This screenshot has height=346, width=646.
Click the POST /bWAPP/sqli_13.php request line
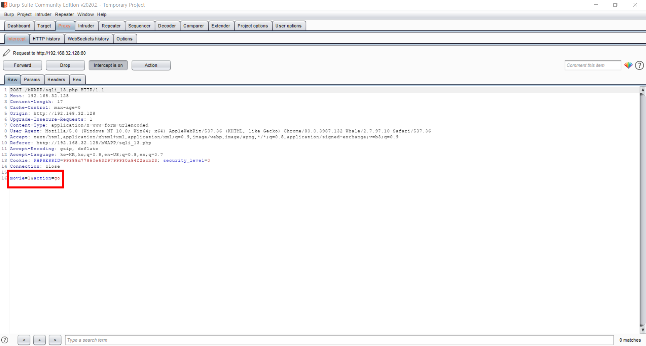(x=57, y=90)
